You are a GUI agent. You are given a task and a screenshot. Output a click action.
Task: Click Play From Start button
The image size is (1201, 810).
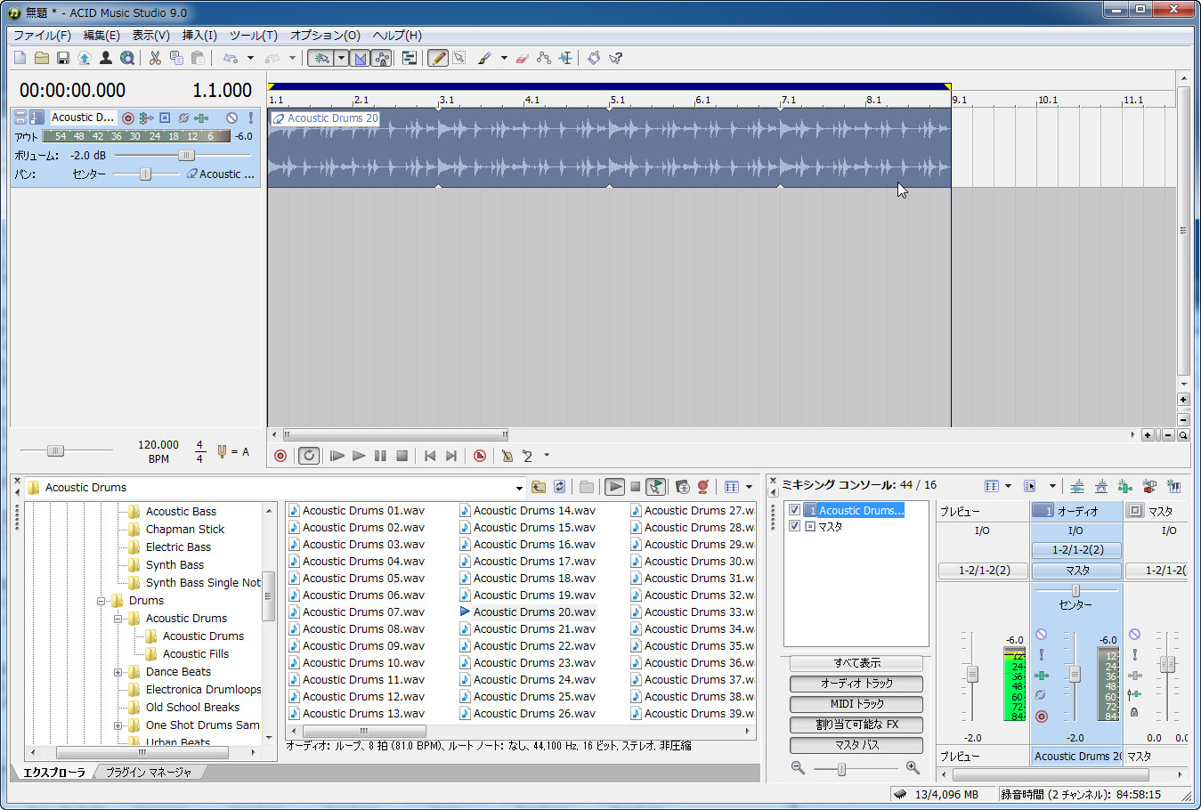click(337, 456)
